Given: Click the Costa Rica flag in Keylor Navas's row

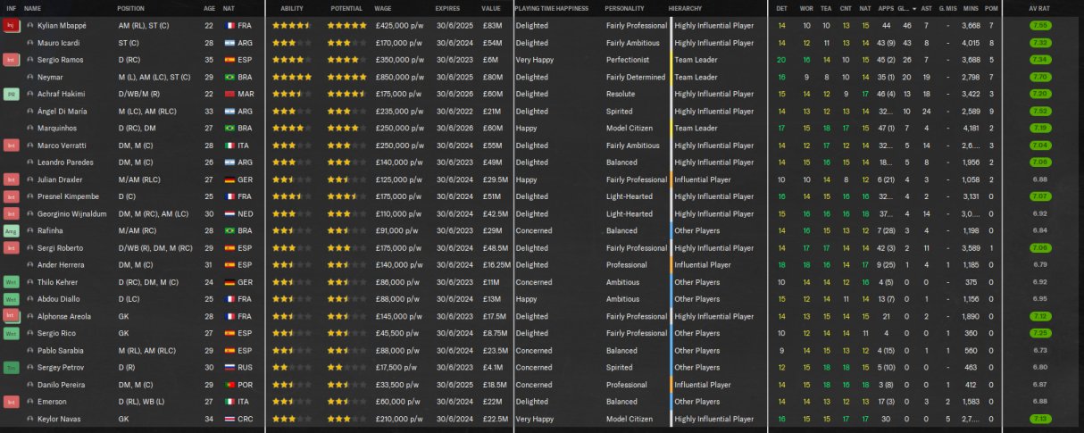Looking at the screenshot, I should coord(229,419).
